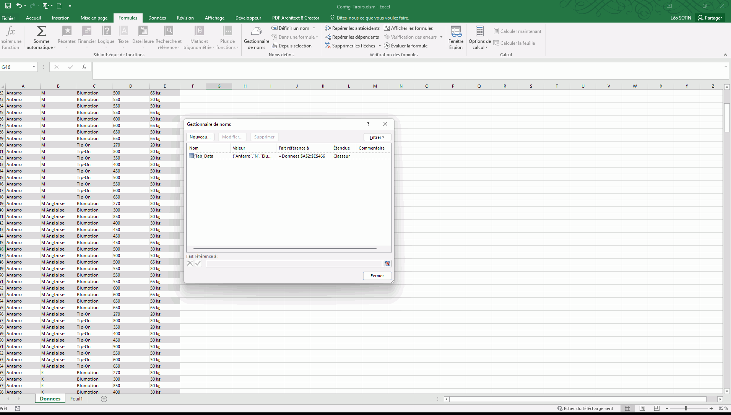Click the collapse dialog range selector icon

[387, 264]
